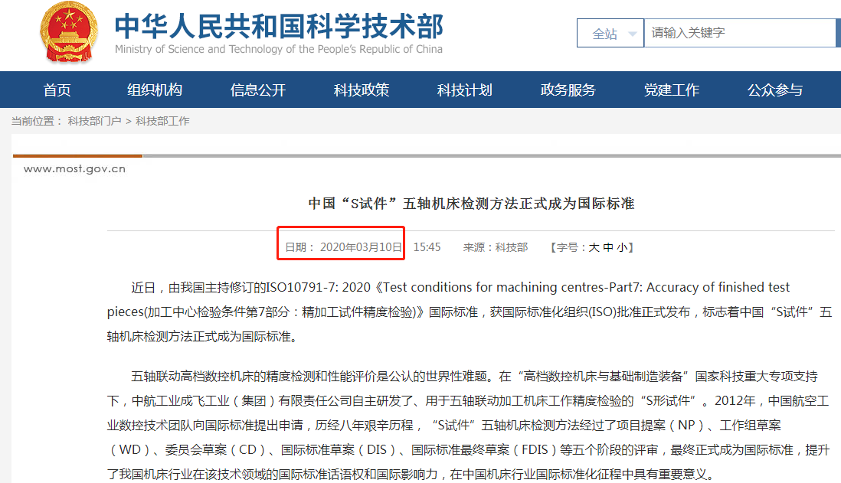This screenshot has width=841, height=483.
Task: Click the Ministry of Science and Technology title
Action: [279, 27]
